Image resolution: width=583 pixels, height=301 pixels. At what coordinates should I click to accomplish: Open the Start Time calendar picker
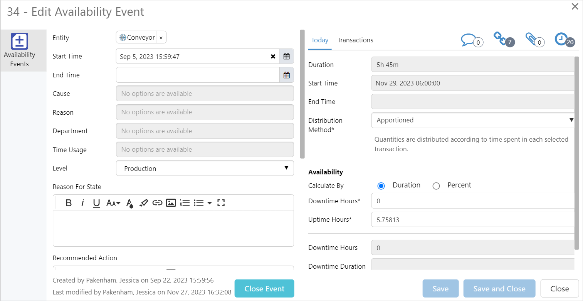pos(286,57)
